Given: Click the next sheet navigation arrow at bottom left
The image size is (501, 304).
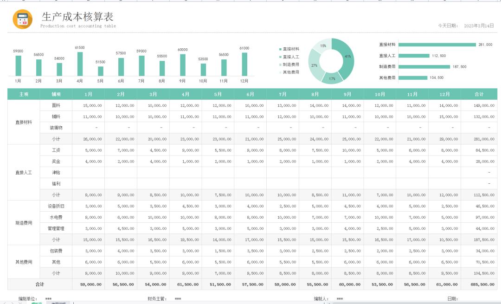Looking at the screenshot, I should pos(13,303).
